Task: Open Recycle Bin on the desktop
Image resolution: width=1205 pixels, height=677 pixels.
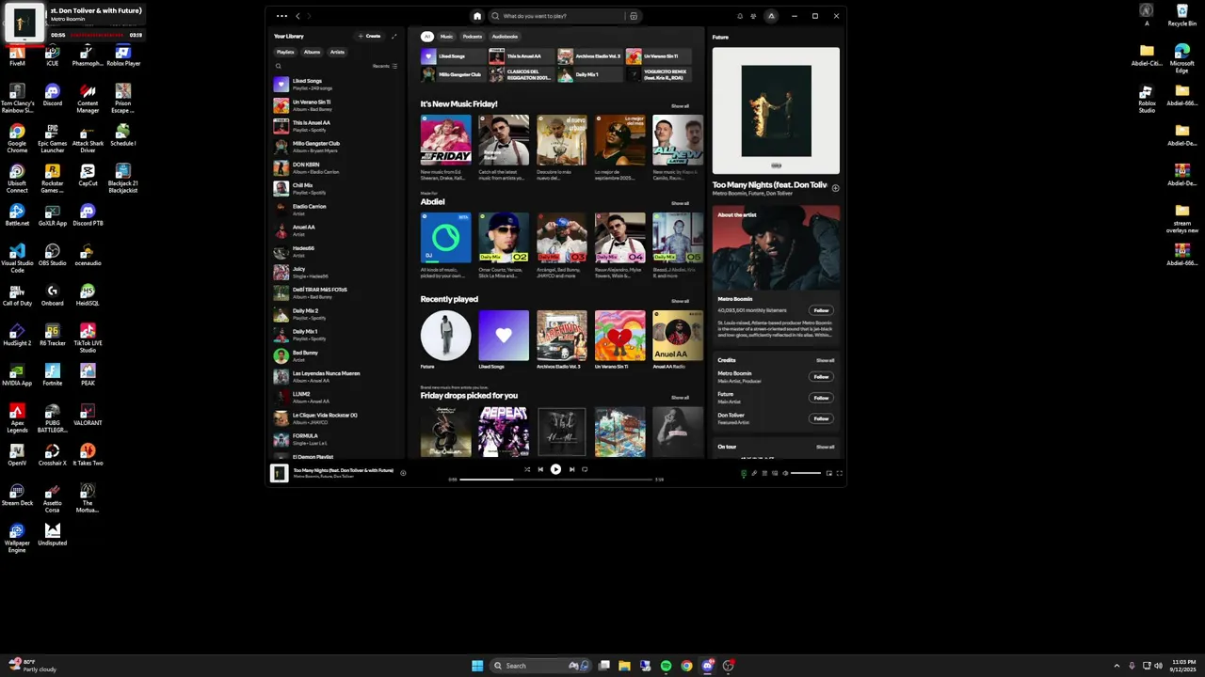Action: pos(1182,15)
